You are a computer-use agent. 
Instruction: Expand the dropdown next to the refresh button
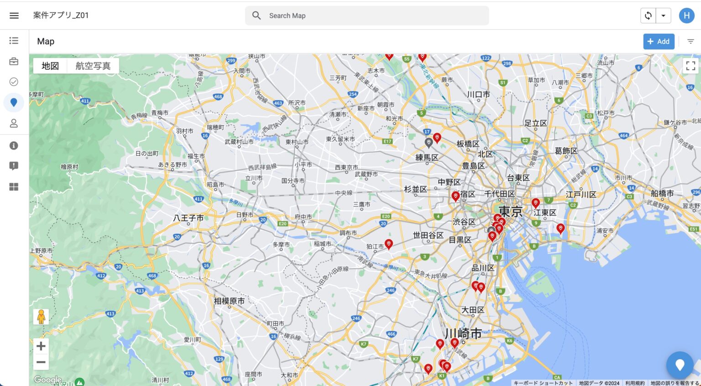(664, 15)
